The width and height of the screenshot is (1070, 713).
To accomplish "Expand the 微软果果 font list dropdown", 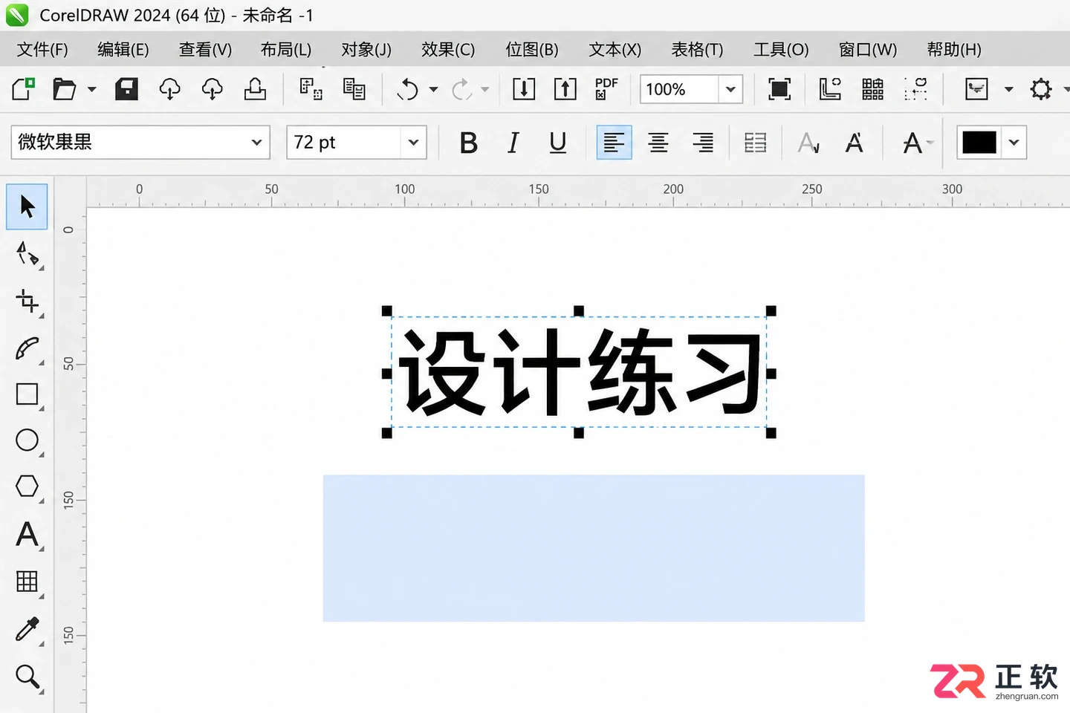I will (x=256, y=143).
